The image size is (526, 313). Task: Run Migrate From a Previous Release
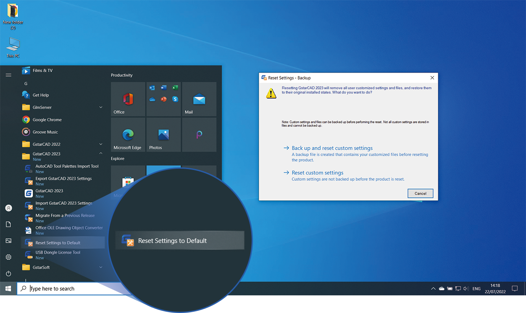[x=63, y=218]
